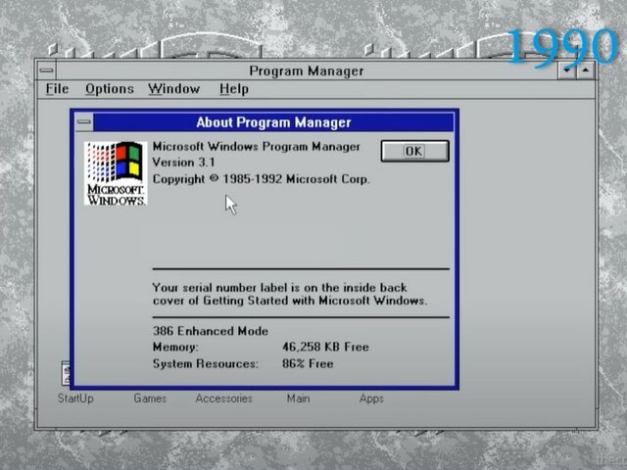
Task: Click 'Microsoft Windows Program Manager' heading text
Action: click(257, 147)
